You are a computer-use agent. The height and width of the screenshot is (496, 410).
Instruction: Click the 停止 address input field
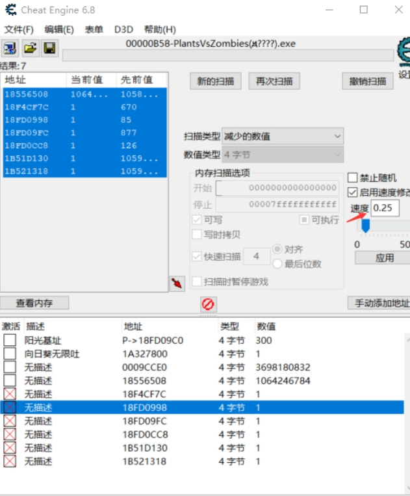277,204
